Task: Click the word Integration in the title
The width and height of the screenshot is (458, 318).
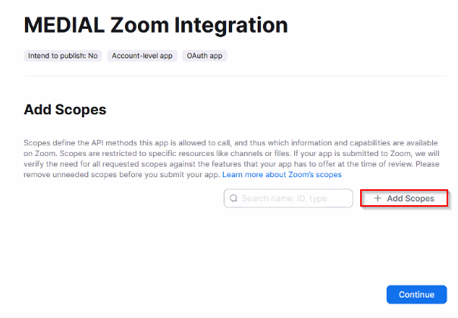Action: [x=231, y=26]
